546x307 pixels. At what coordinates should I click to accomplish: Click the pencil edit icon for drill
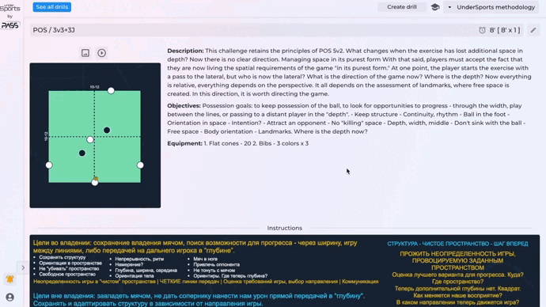coord(533,30)
